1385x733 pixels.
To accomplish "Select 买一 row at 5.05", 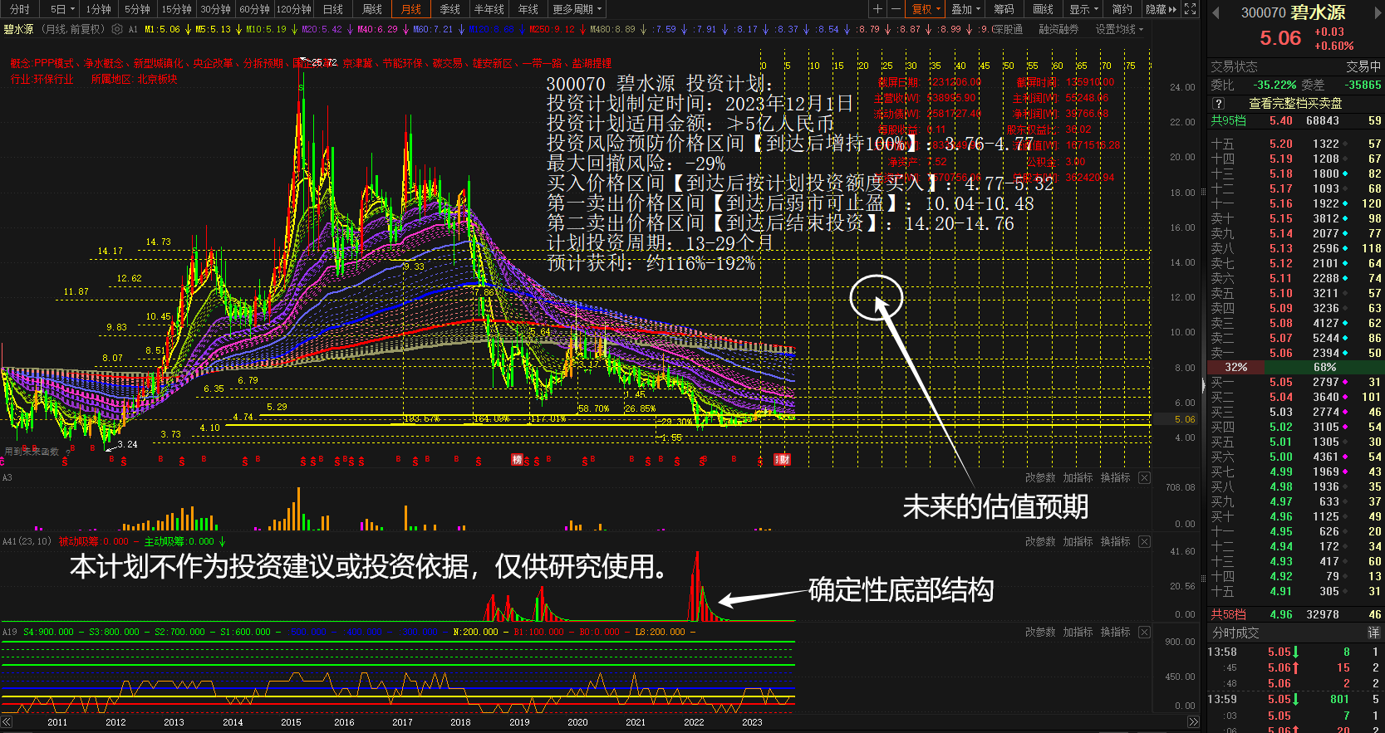I will tap(1295, 382).
